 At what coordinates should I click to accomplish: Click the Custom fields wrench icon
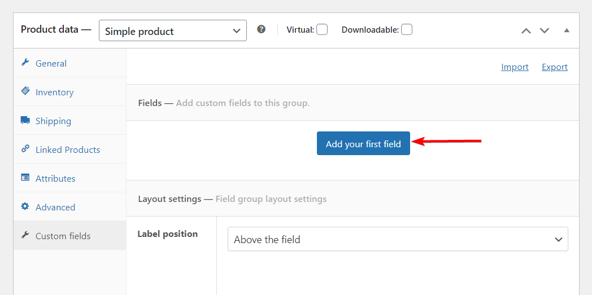[25, 235]
